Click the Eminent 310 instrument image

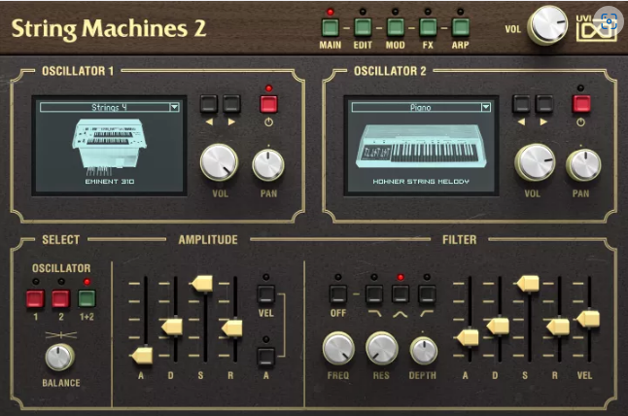pos(109,146)
